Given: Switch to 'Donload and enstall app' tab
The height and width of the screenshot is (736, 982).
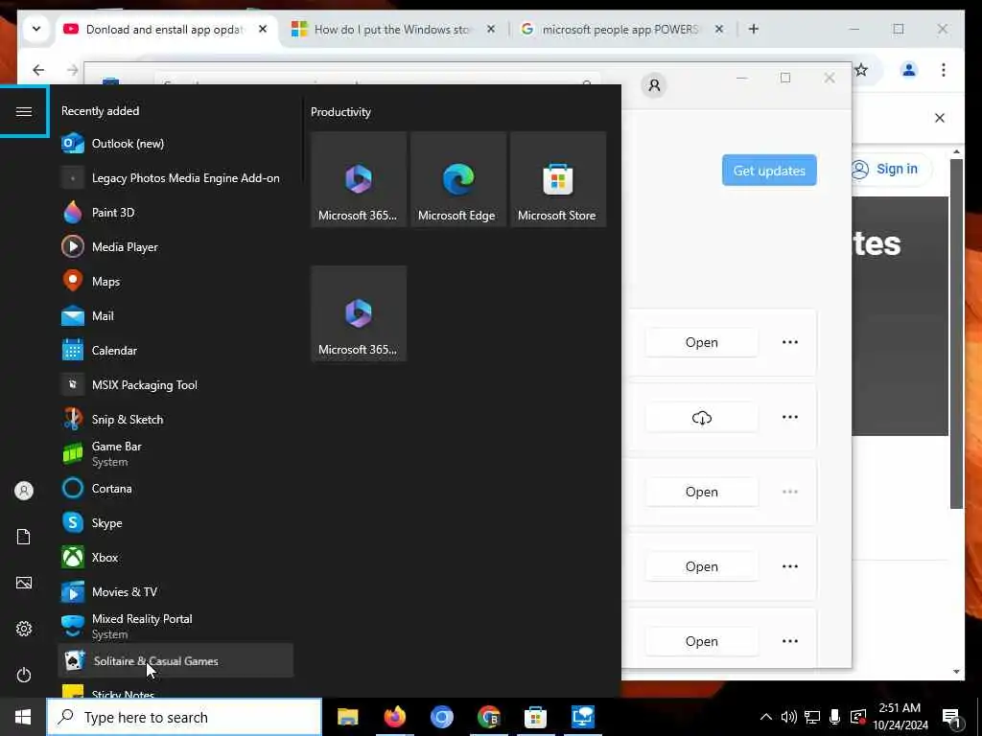Looking at the screenshot, I should tap(165, 30).
